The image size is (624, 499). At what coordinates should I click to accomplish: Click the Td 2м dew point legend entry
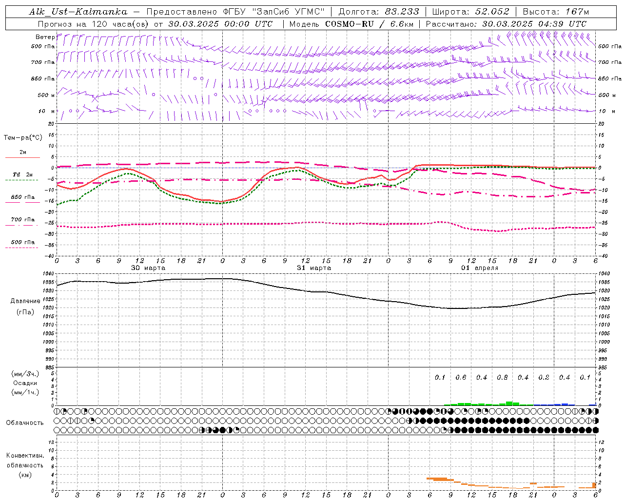(x=23, y=174)
